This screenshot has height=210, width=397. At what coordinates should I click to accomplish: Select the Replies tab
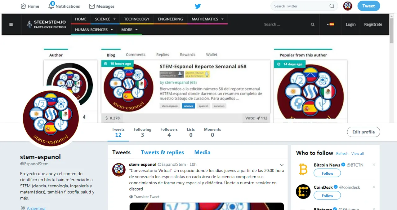coord(163,55)
